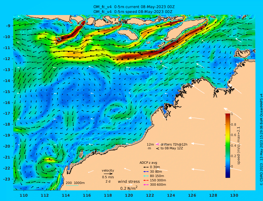Click the longitude axis label '120'

[129, 195]
